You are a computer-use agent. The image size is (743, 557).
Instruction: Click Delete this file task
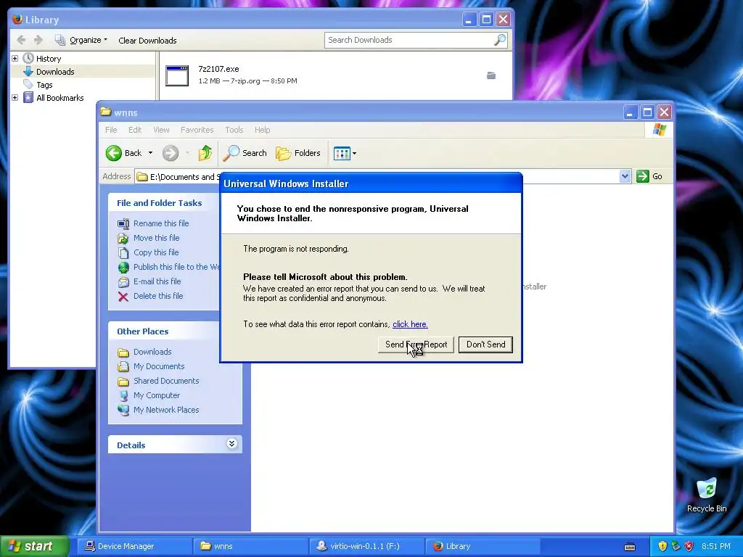(158, 296)
